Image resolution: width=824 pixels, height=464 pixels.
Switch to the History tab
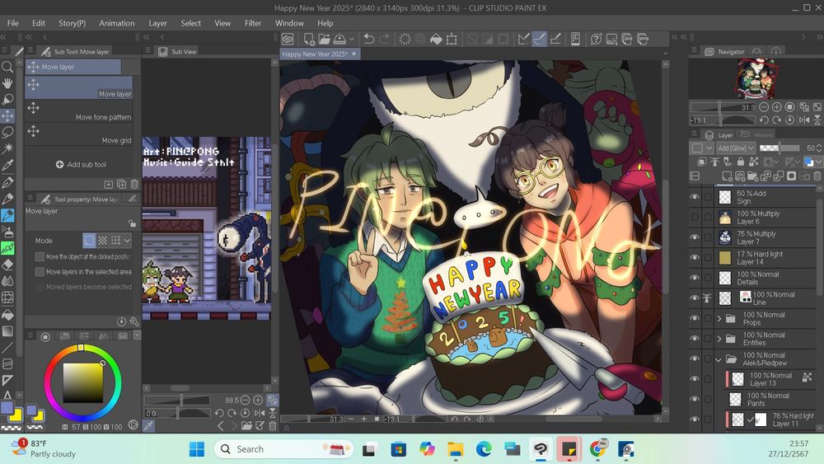tap(756, 135)
